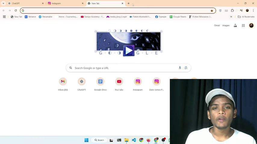Close the active New Tab

click(122, 3)
